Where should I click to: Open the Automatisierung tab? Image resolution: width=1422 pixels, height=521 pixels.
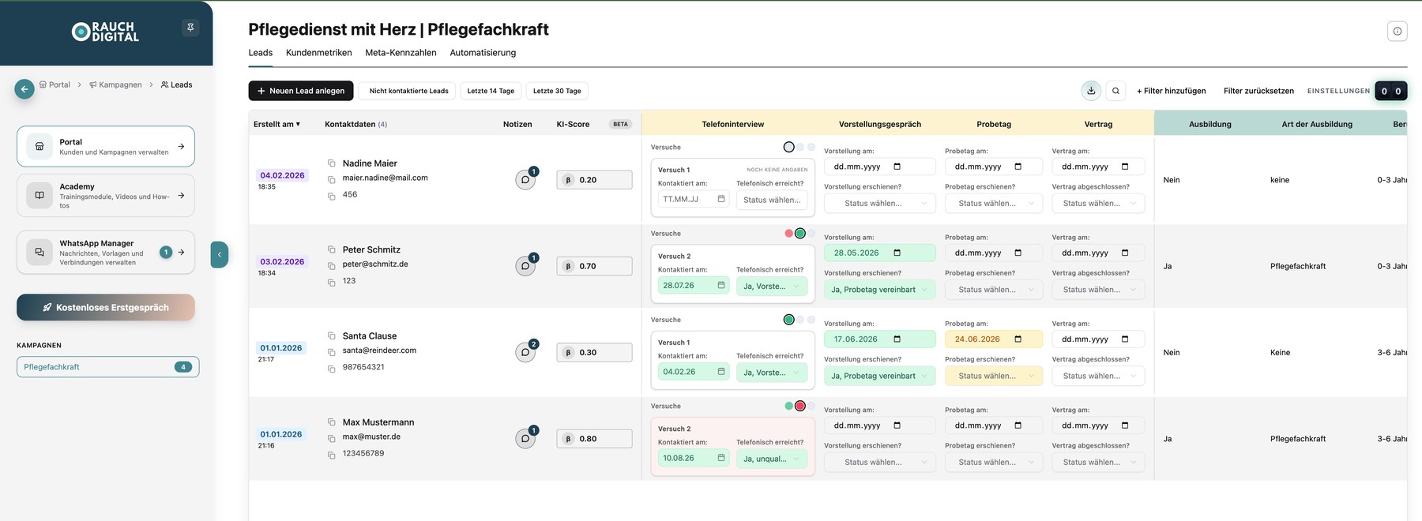click(x=483, y=53)
